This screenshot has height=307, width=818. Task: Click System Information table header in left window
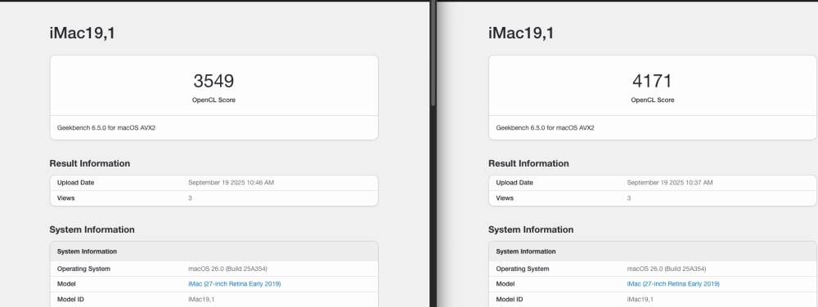point(213,251)
